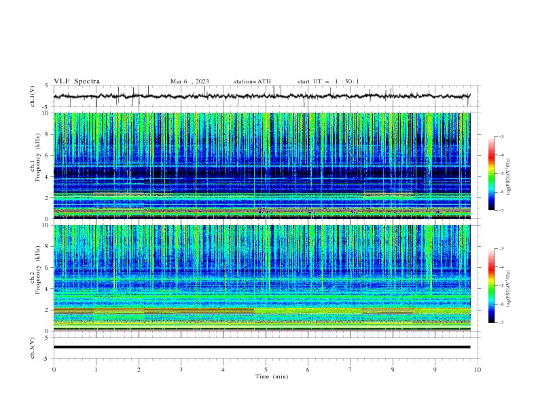Click the ch.1 voltage waveform trace
Image resolution: width=538 pixels, height=415 pixels.
[262, 96]
